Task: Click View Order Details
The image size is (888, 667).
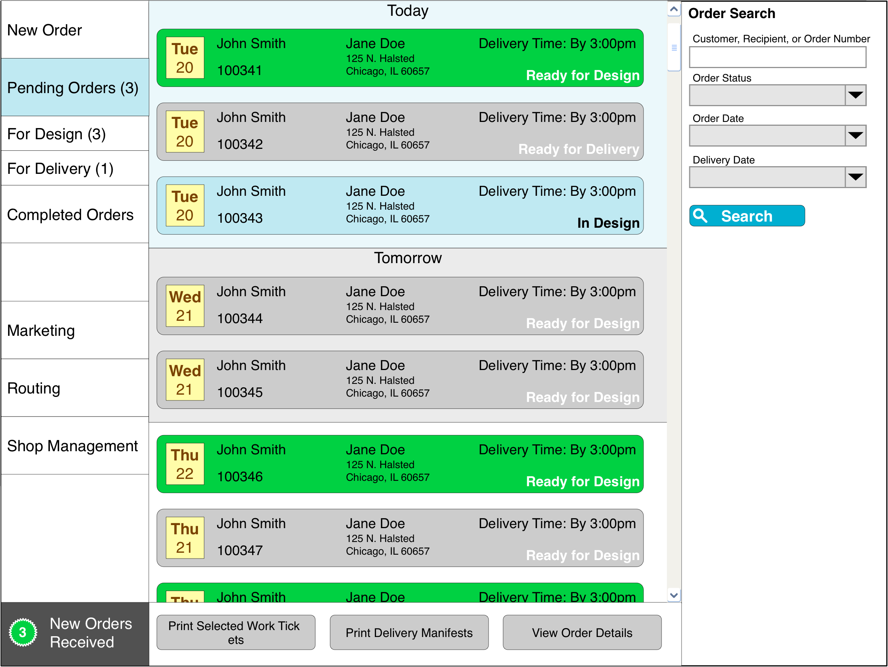Action: (582, 632)
